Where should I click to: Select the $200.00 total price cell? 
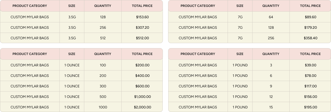142,65
